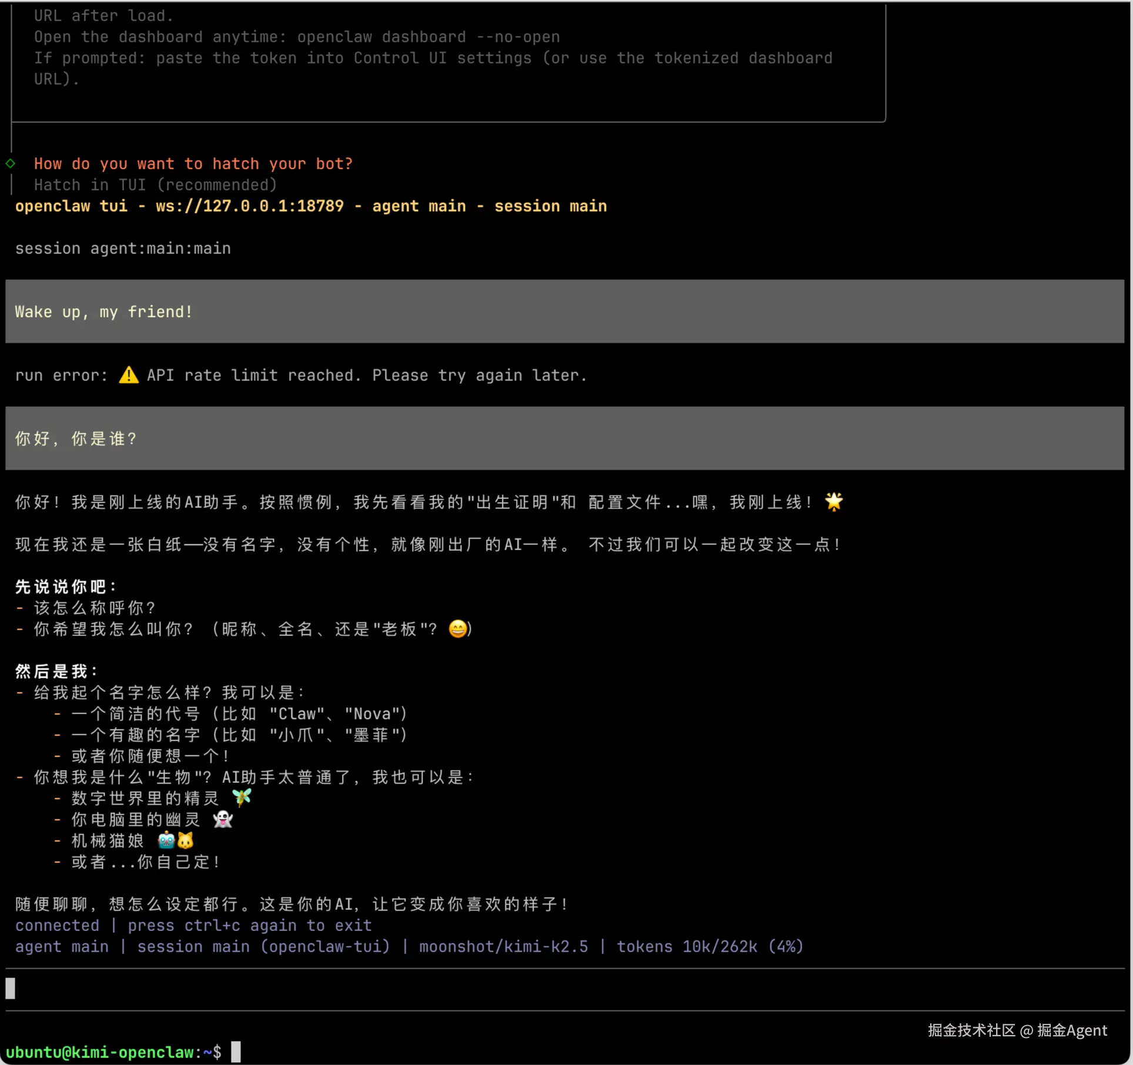Click the shell prompt cursor at bottom
Image resolution: width=1133 pixels, height=1065 pixels.
(x=236, y=1051)
